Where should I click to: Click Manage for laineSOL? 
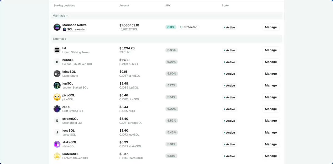click(271, 74)
